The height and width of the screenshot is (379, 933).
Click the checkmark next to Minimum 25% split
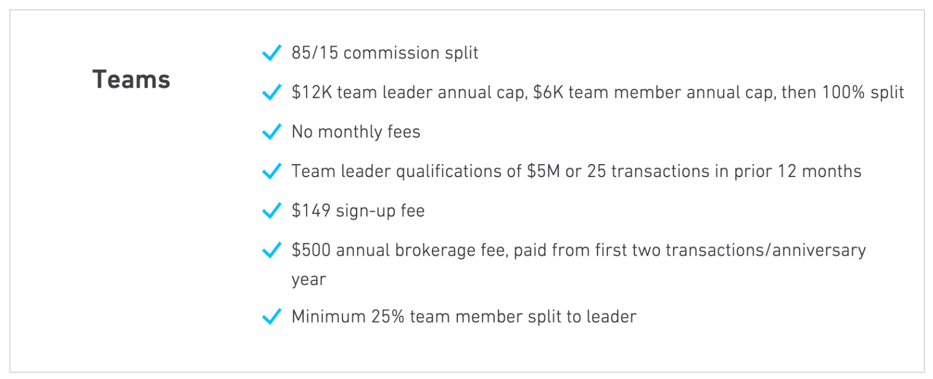click(271, 317)
